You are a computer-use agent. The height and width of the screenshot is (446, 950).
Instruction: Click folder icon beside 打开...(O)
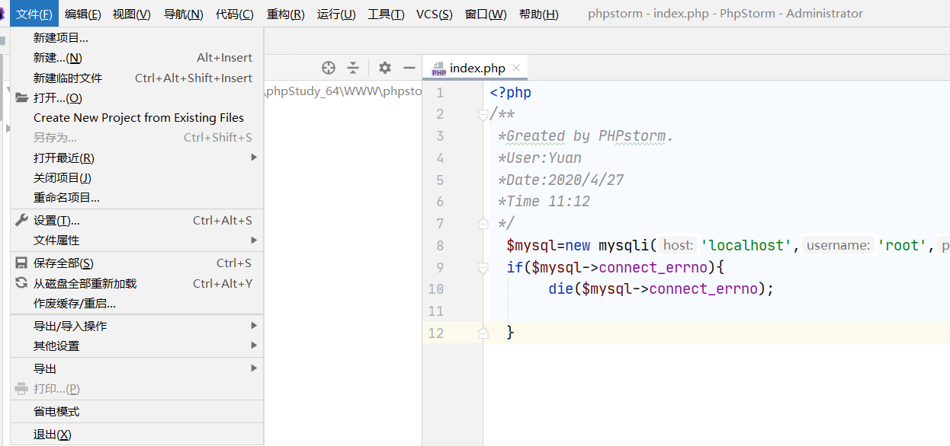pos(21,97)
